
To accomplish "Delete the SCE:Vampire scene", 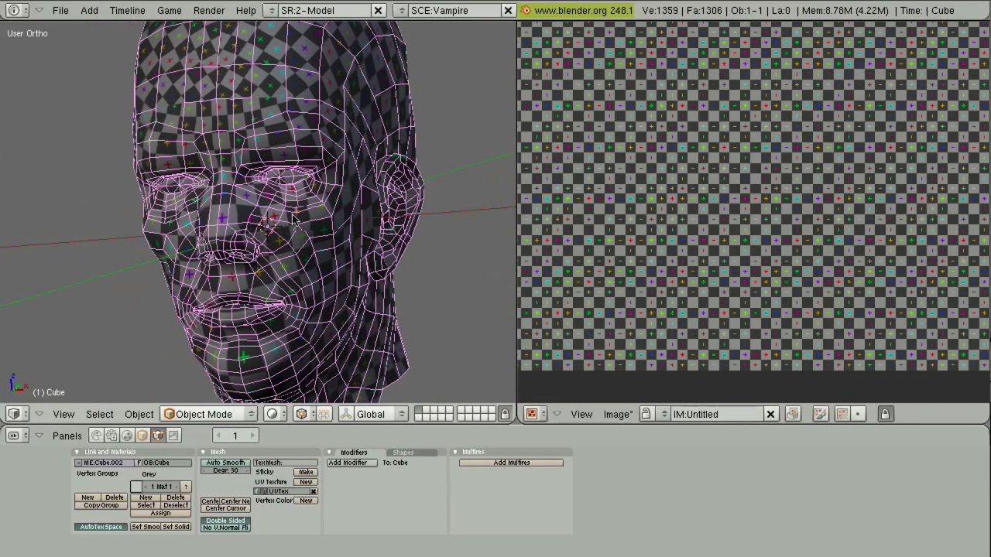I will (x=508, y=11).
